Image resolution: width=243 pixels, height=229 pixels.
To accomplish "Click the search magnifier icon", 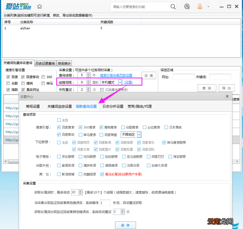I will tap(173, 7).
